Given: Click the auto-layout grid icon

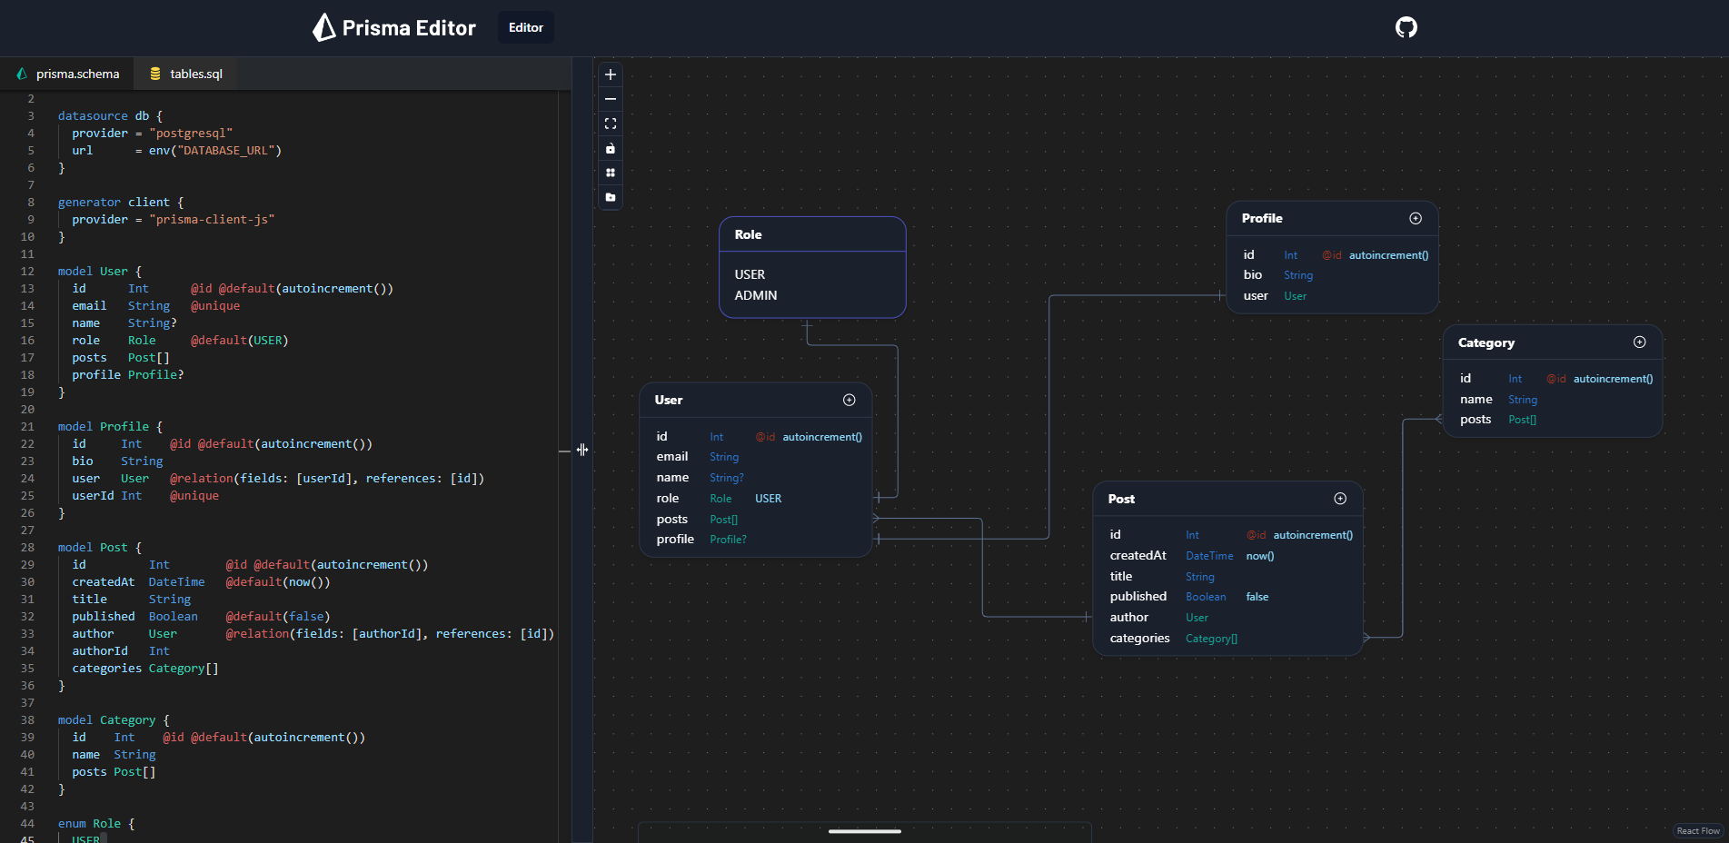Looking at the screenshot, I should (611, 173).
